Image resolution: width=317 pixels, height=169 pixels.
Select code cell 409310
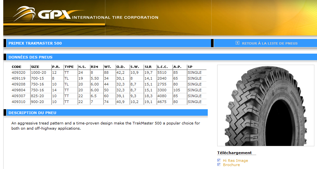(19, 102)
